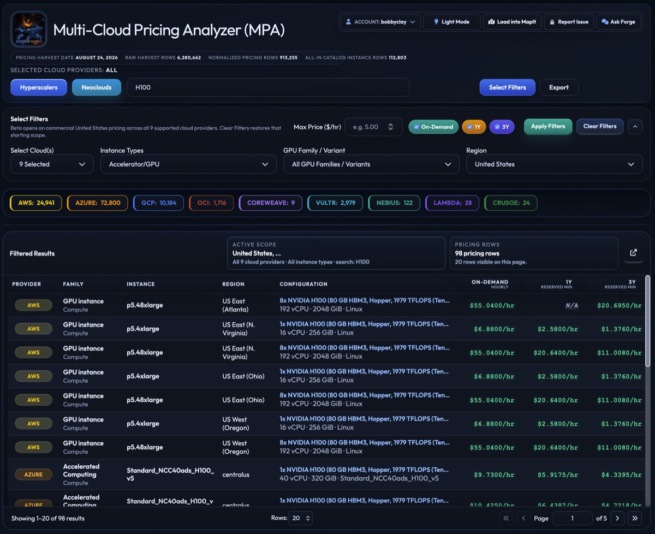Click the Select Filters button
655x534 pixels.
coord(508,87)
